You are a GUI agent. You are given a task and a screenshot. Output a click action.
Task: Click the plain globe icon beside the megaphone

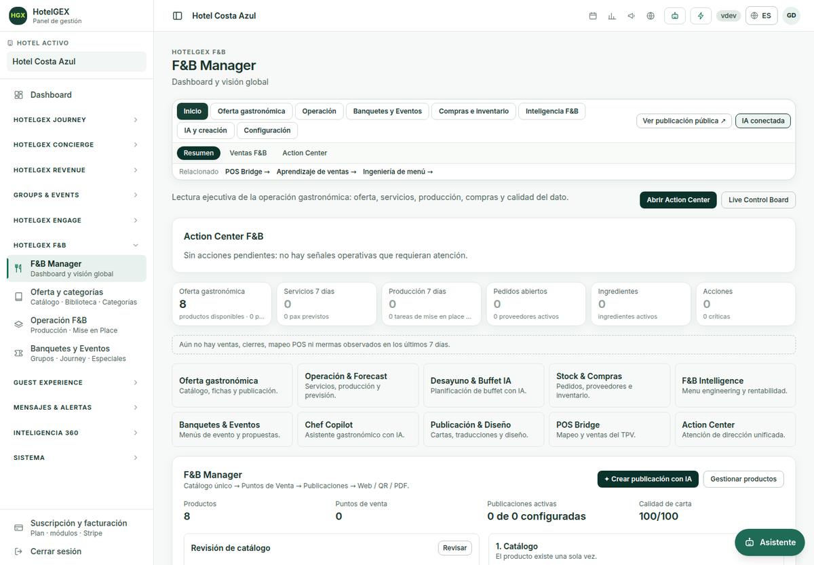point(651,16)
